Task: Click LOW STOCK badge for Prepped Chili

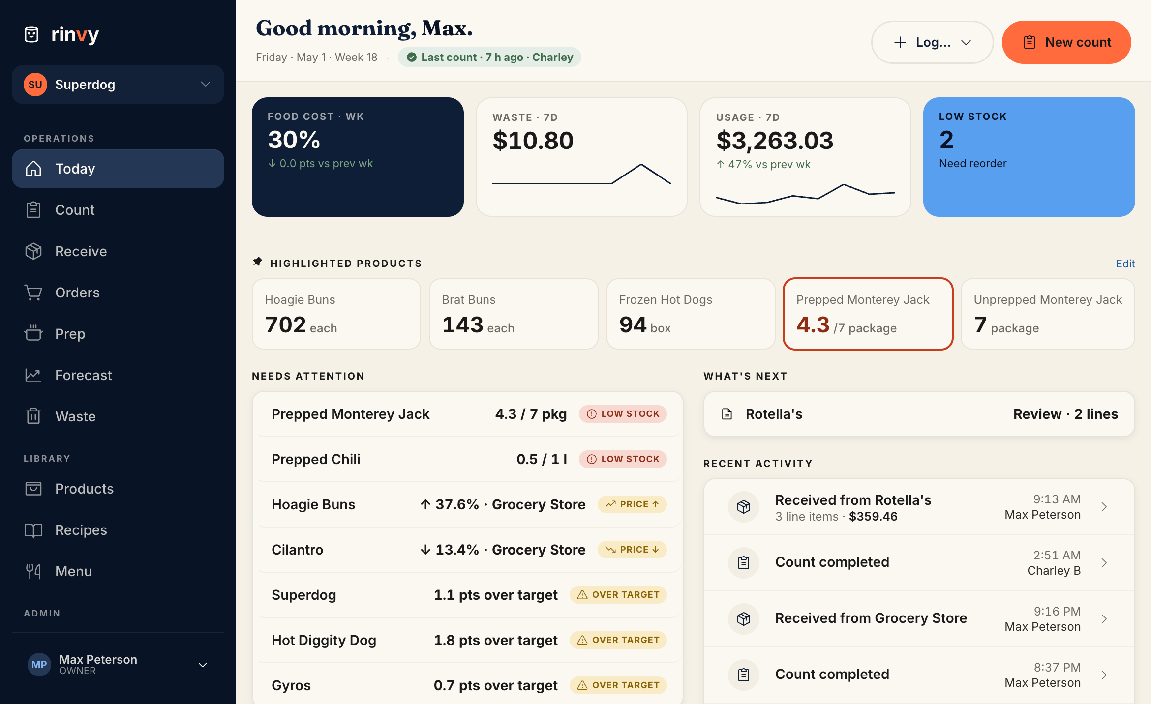Action: tap(623, 459)
